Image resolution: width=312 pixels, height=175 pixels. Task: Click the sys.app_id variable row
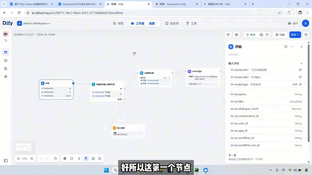coord(266,131)
